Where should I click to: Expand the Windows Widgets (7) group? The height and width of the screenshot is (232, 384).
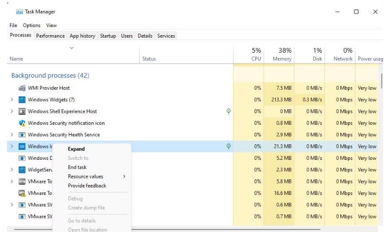(x=12, y=100)
